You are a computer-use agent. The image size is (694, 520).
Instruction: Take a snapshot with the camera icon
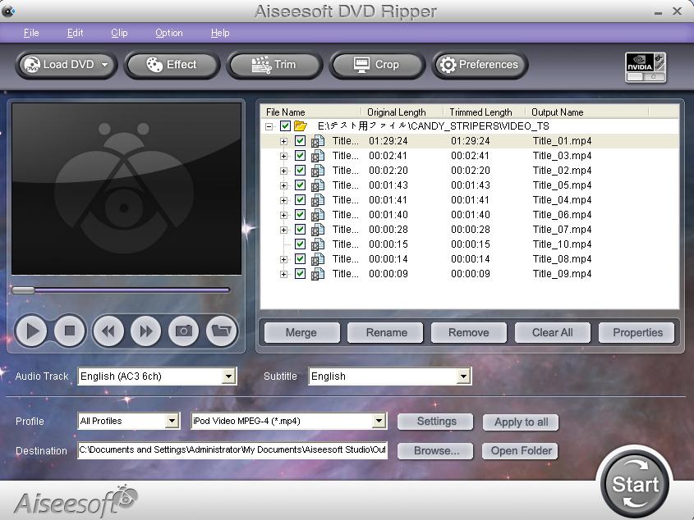(184, 331)
